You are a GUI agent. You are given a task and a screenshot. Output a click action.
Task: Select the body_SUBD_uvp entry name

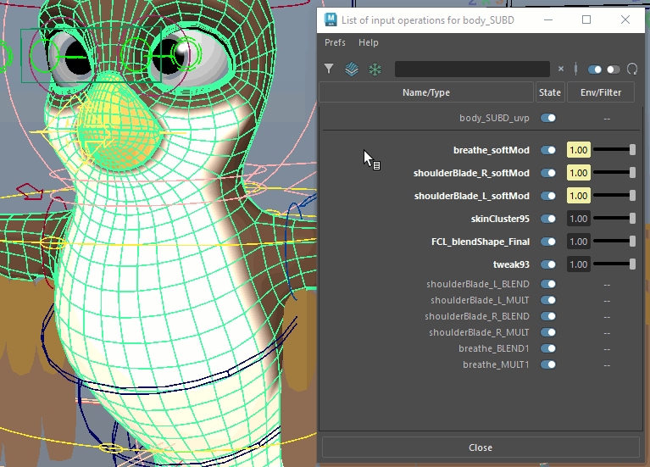click(494, 118)
